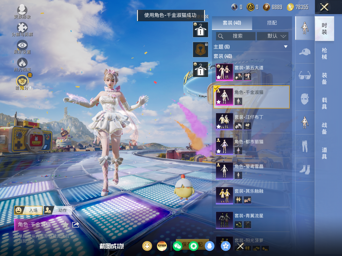The width and height of the screenshot is (342, 256).
Task: Click the 搜索 search field
Action: [236, 36]
